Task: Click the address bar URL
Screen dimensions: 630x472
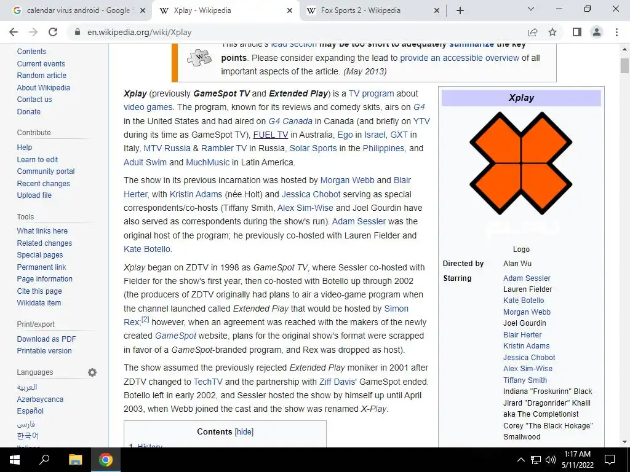Action: tap(140, 32)
